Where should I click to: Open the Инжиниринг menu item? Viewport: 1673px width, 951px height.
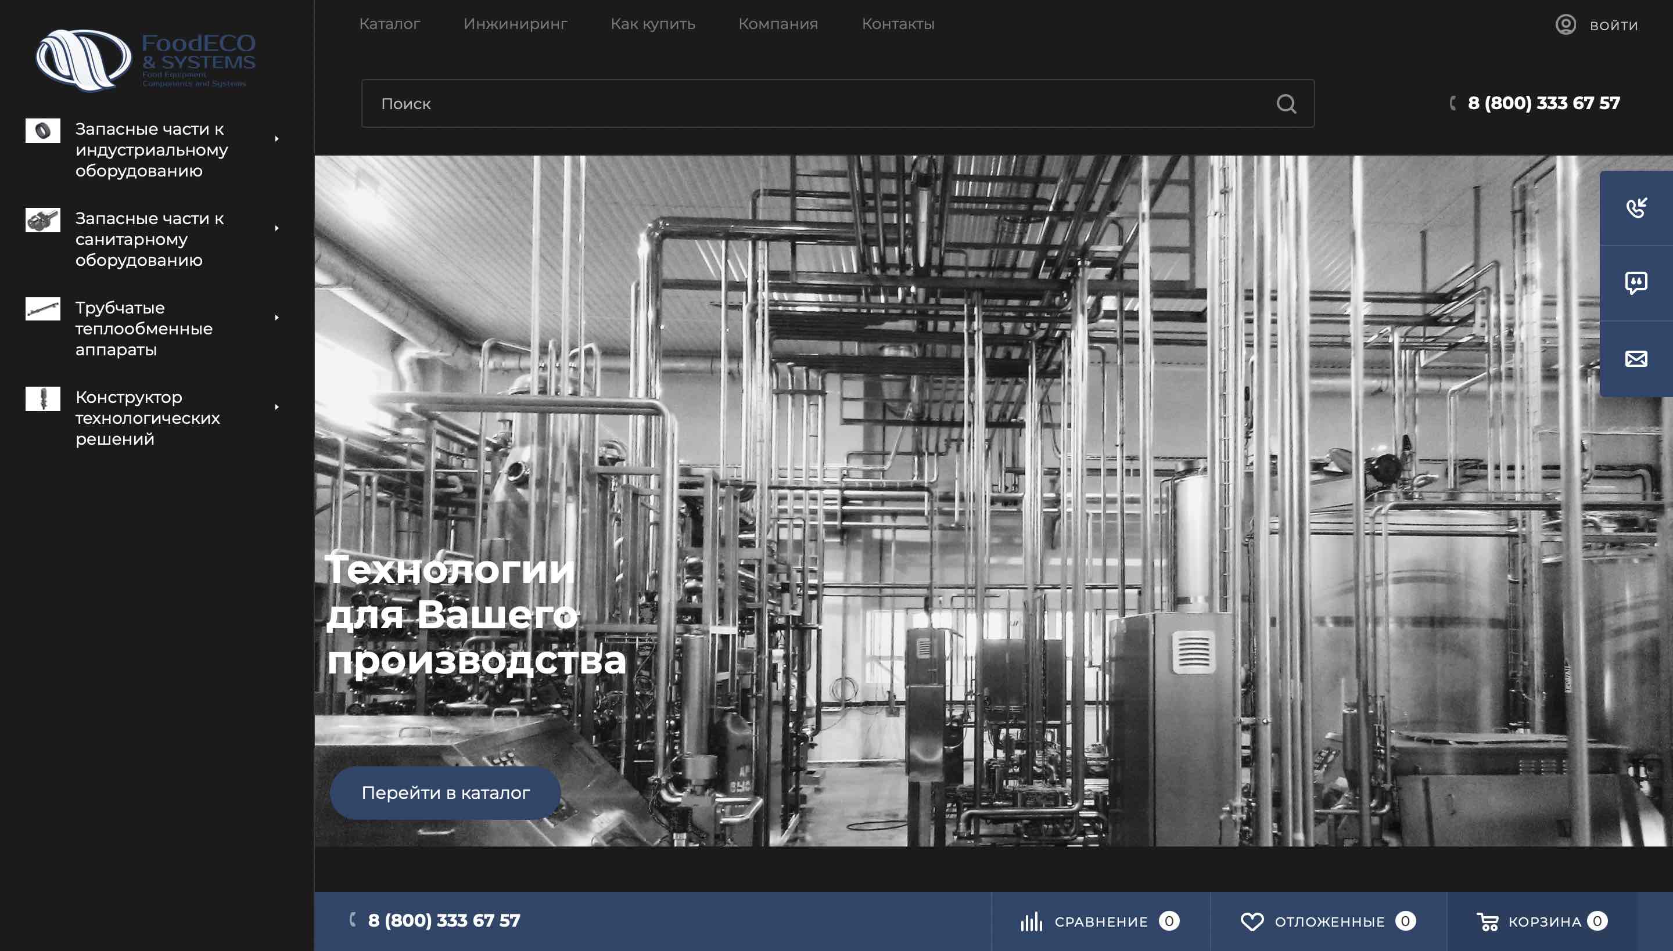(515, 24)
